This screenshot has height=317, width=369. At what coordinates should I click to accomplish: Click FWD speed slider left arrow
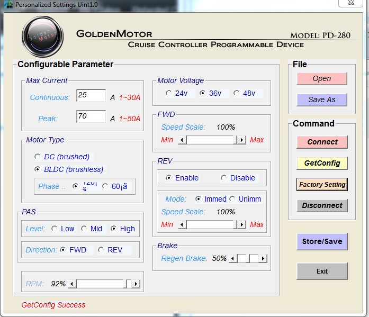coord(182,140)
